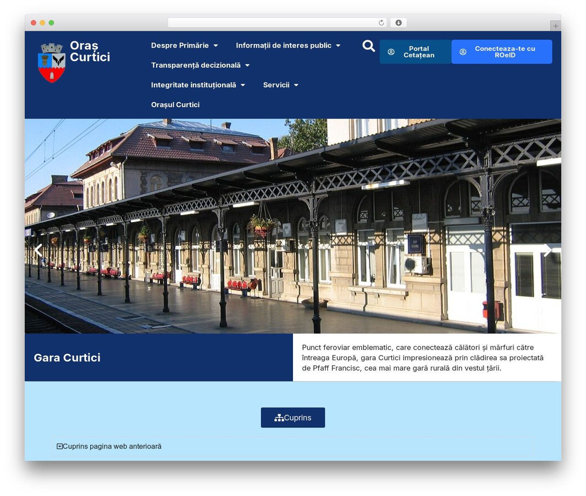The width and height of the screenshot is (586, 496).
Task: Click the Gara Curtici description paragraph
Action: (x=423, y=358)
